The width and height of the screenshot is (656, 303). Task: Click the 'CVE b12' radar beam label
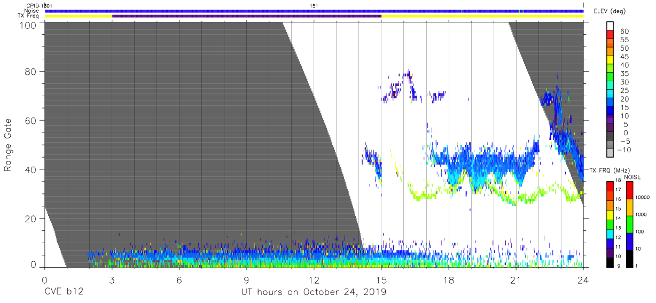[x=64, y=292]
